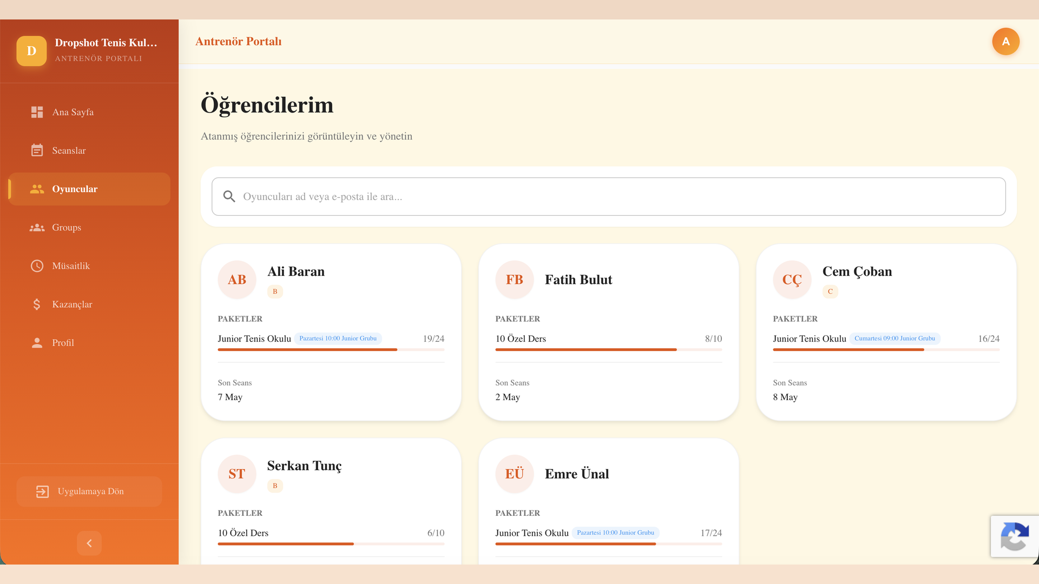Open Cem Çoban's CÇ avatar
The height and width of the screenshot is (584, 1039).
792,280
